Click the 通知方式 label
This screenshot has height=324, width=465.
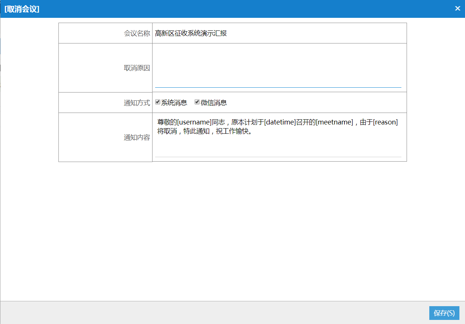click(x=137, y=103)
